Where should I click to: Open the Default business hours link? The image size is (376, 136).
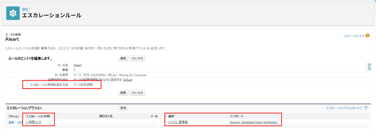128,80
